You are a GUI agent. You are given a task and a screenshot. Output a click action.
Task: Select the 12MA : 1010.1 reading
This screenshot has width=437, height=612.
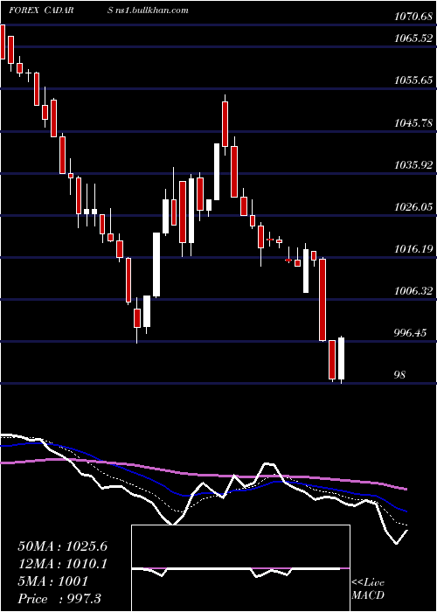point(63,564)
